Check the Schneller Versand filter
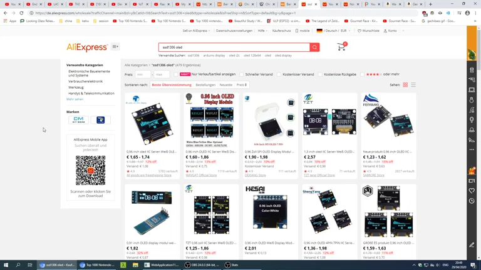This screenshot has height=270, width=481. click(242, 74)
